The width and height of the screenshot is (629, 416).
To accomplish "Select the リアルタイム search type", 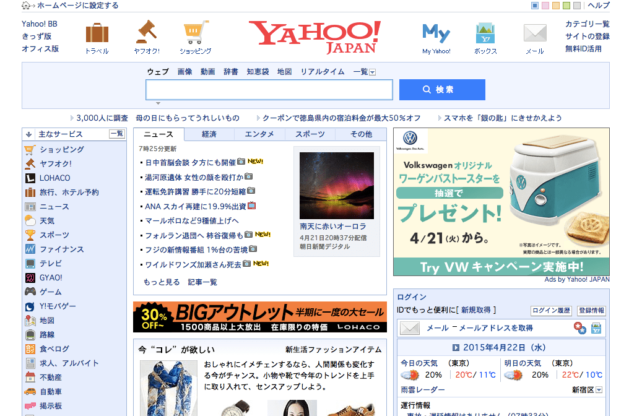I will click(323, 72).
